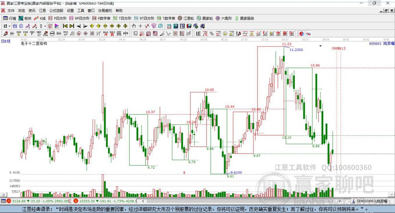Click the grid table icon in status bar
This screenshot has height=213, width=395.
tap(3, 201)
